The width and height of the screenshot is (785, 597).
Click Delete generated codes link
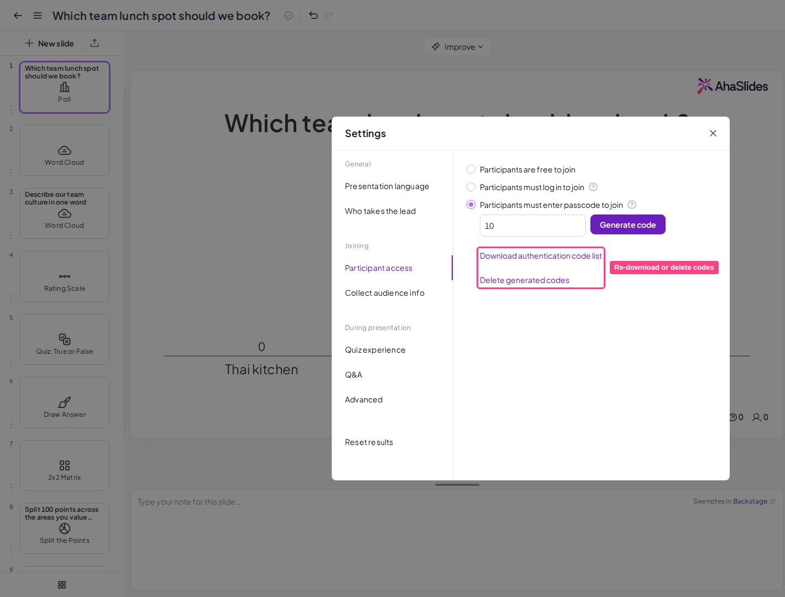(x=525, y=280)
